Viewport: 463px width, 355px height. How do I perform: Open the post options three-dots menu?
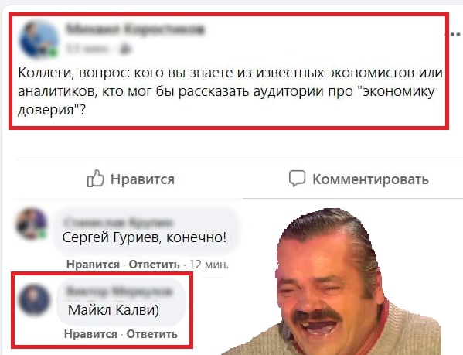[x=454, y=34]
